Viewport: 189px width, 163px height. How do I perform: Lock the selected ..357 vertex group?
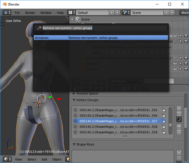(x=164, y=121)
